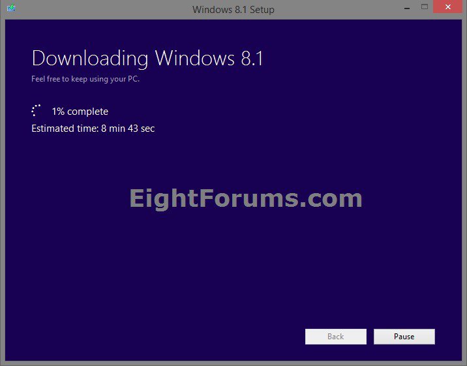Image resolution: width=467 pixels, height=366 pixels.
Task: Pause the Windows 8.1 download
Action: tap(404, 337)
